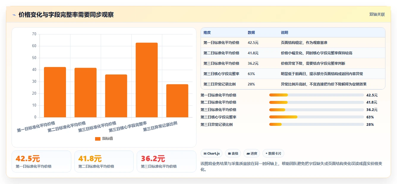Click the 说明 column header in the table
The image size is (397, 184).
click(284, 33)
